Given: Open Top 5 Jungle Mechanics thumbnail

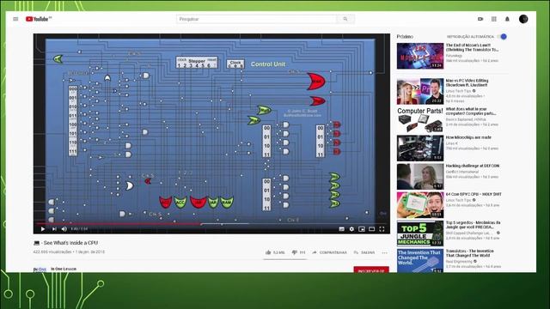Looking at the screenshot, I should pyautogui.click(x=420, y=233).
